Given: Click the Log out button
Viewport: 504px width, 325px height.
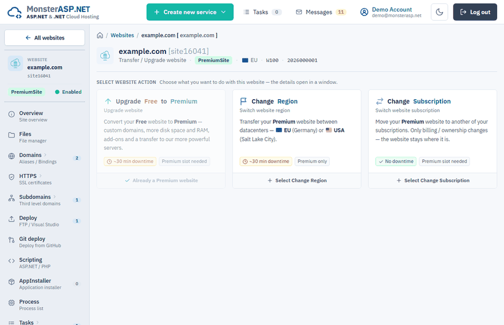Looking at the screenshot, I should (475, 12).
